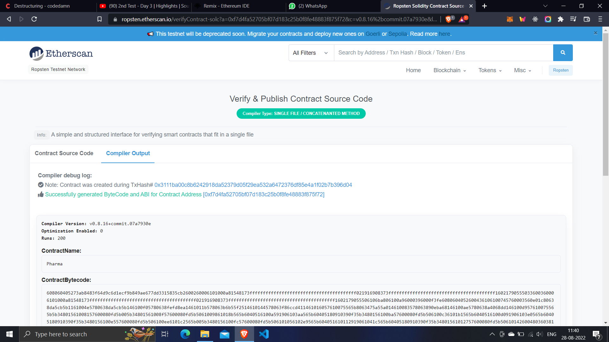Select the Compiler Output tab

click(x=128, y=153)
